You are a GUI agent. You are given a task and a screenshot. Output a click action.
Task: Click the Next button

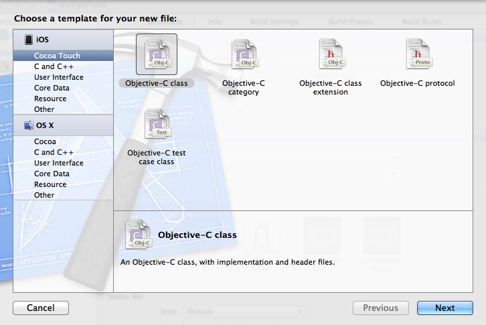pos(444,308)
